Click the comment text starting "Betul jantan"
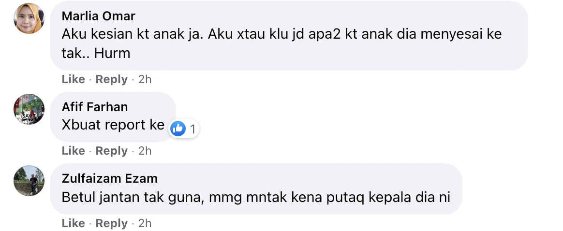The height and width of the screenshot is (231, 563). coord(256,197)
